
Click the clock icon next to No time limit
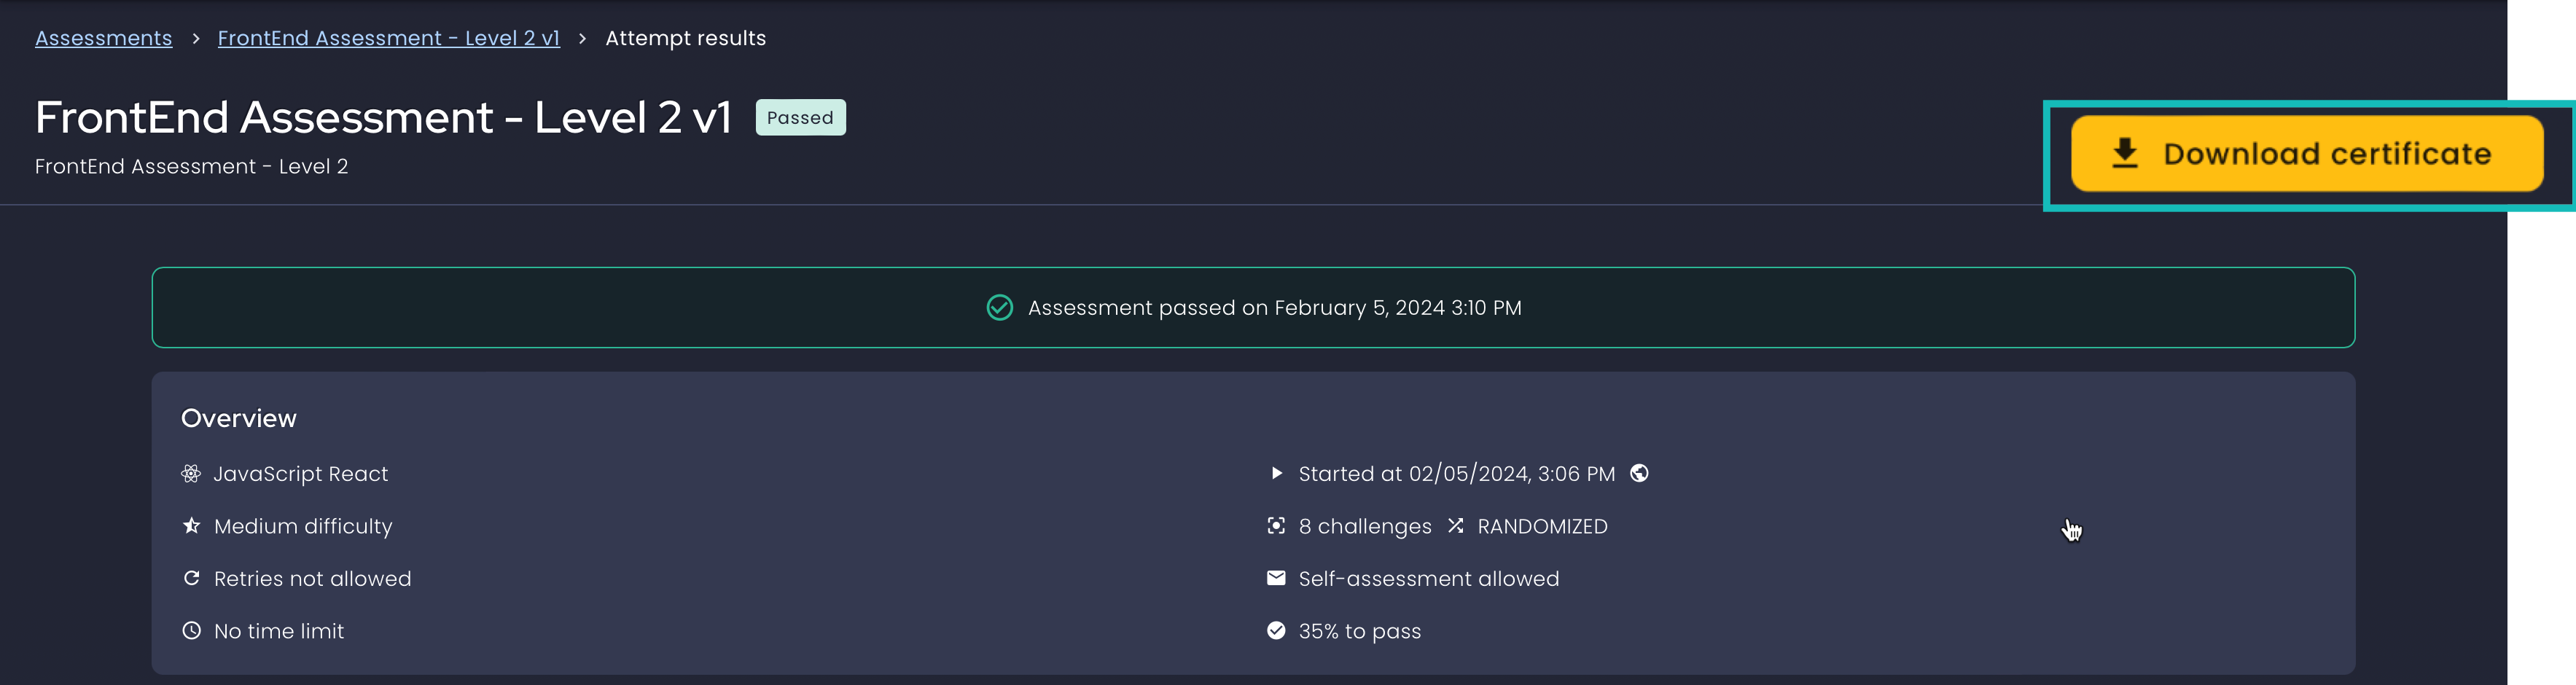191,630
